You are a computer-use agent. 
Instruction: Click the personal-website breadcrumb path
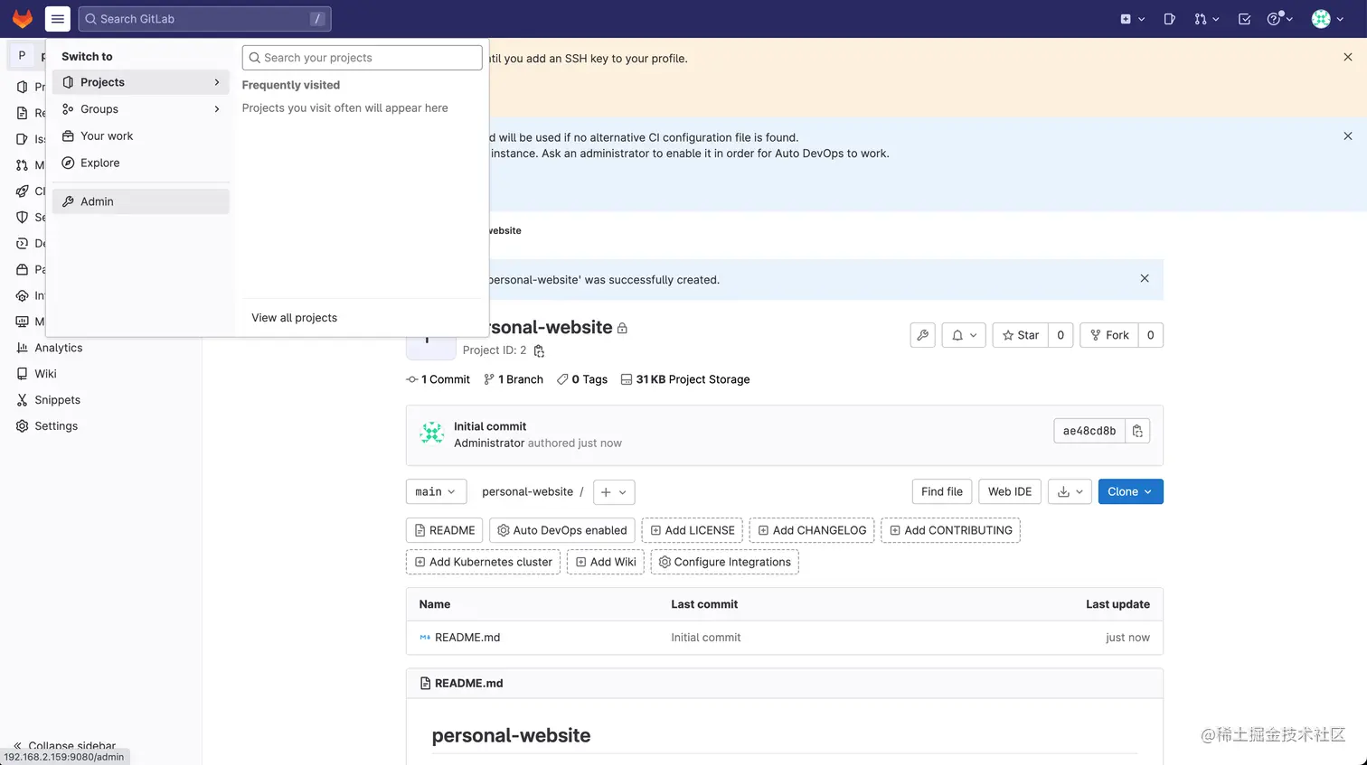click(x=527, y=491)
